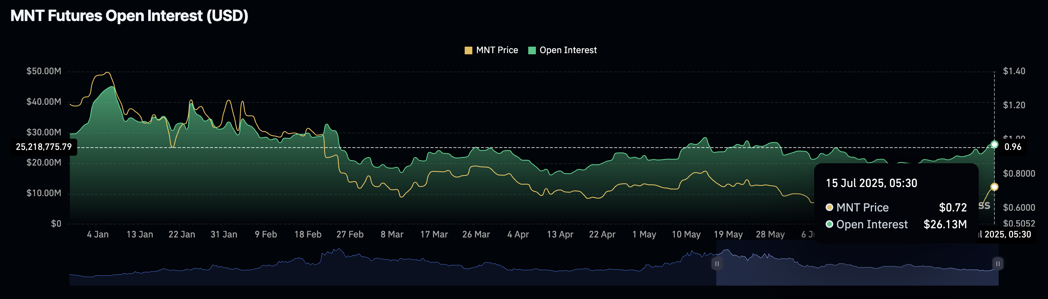Image resolution: width=1048 pixels, height=299 pixels.
Task: Click the green Open Interest dot in the tooltip
Action: (829, 224)
